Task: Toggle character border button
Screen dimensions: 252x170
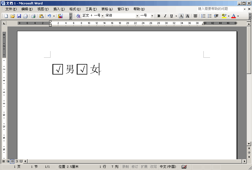Action: tap(181, 16)
